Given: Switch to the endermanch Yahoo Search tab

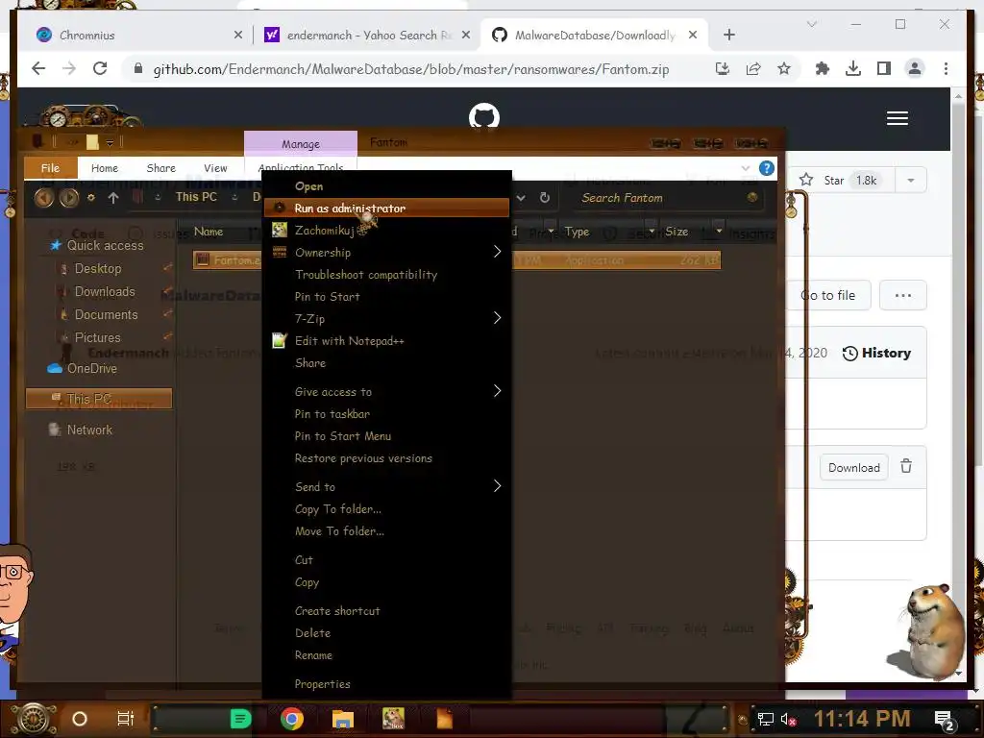Looking at the screenshot, I should [366, 36].
